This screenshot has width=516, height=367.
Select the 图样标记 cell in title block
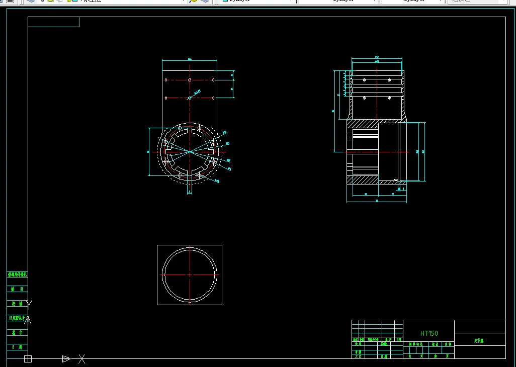416,344
